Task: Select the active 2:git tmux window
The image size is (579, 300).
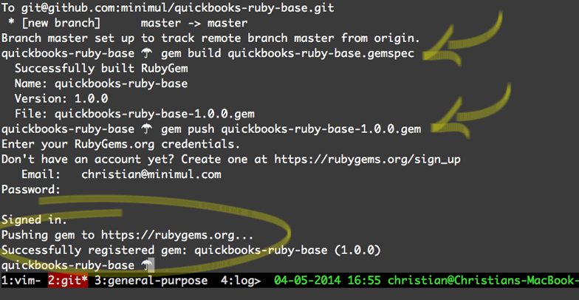Action: coord(68,281)
